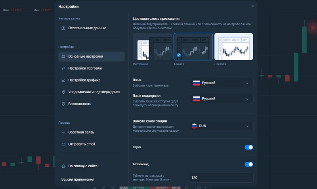Open Обратная связь help item
Screen dimensions: 317x189
click(92, 132)
